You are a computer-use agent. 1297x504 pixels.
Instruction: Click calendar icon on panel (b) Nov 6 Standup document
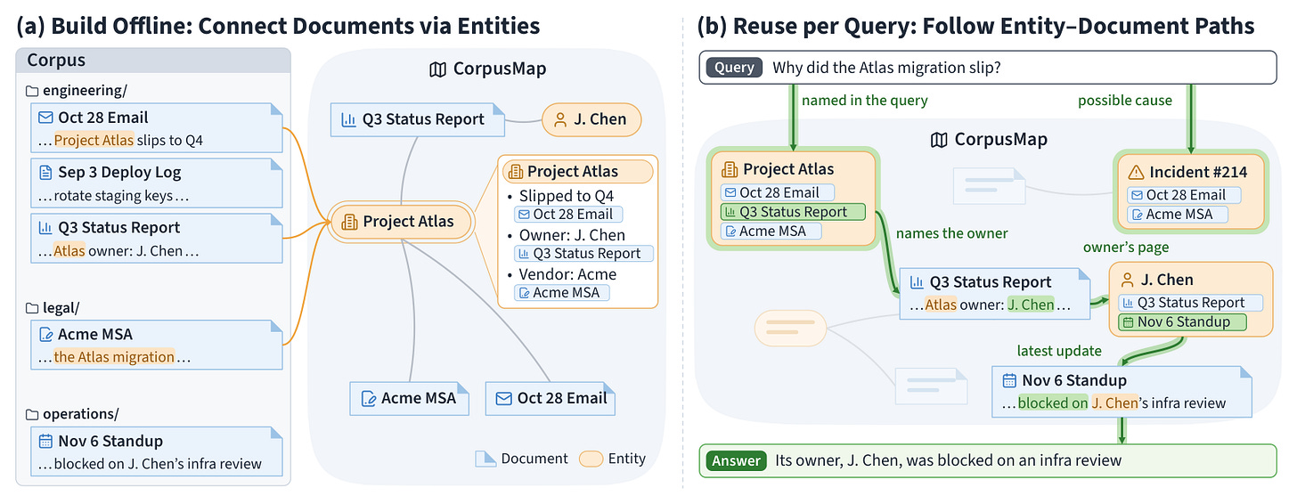click(1009, 380)
